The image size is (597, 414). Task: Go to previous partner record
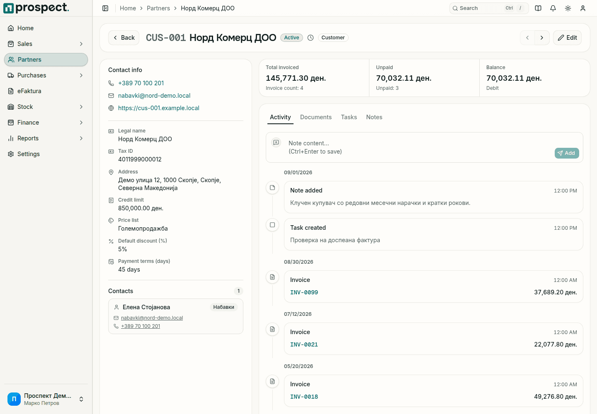click(x=527, y=38)
